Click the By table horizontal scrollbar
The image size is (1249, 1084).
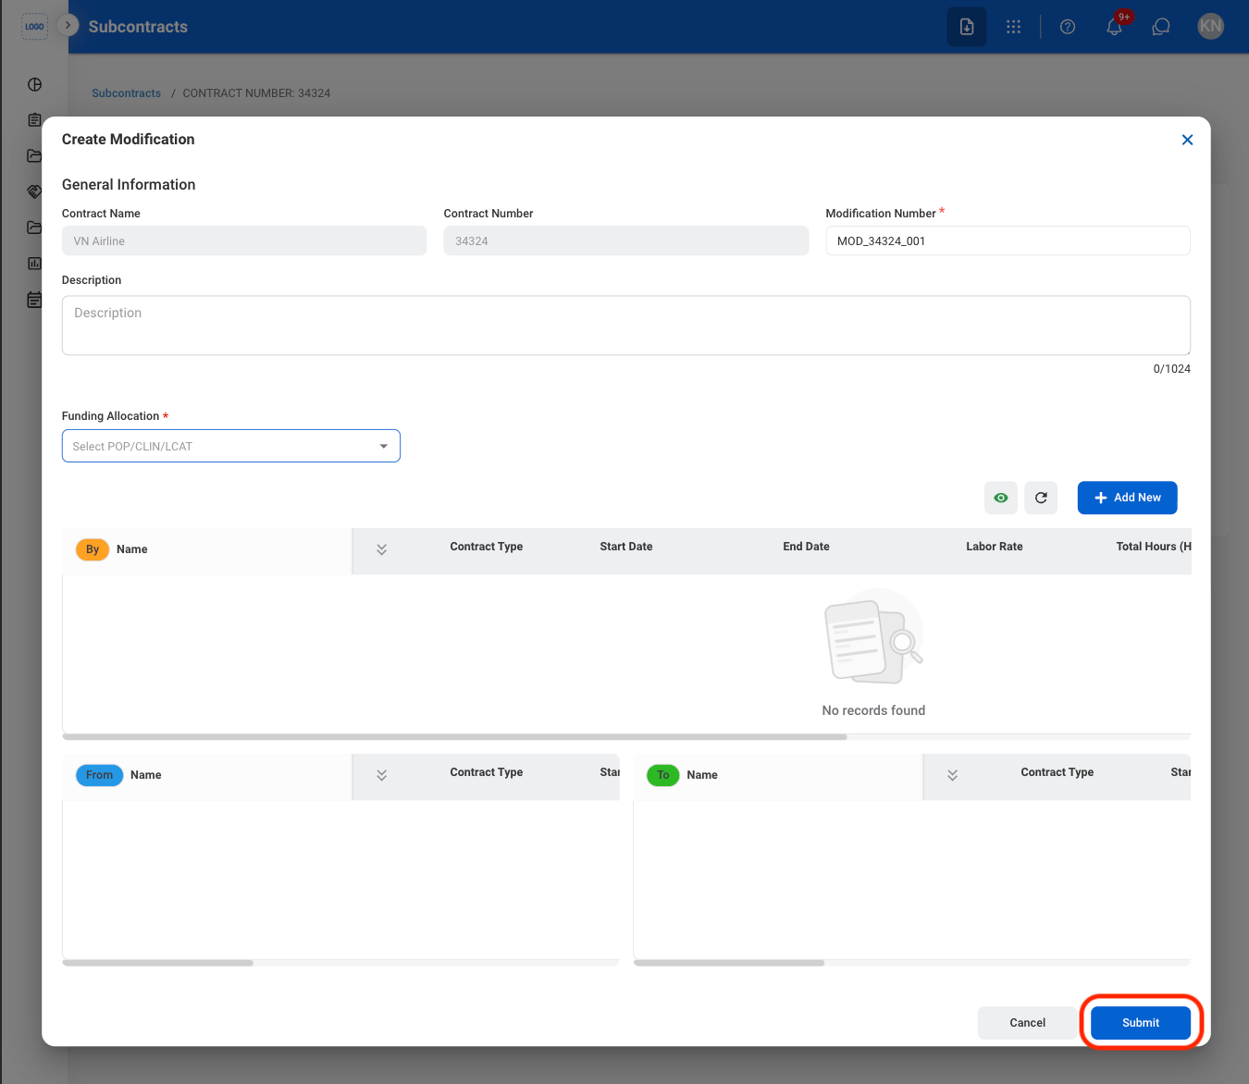click(454, 737)
